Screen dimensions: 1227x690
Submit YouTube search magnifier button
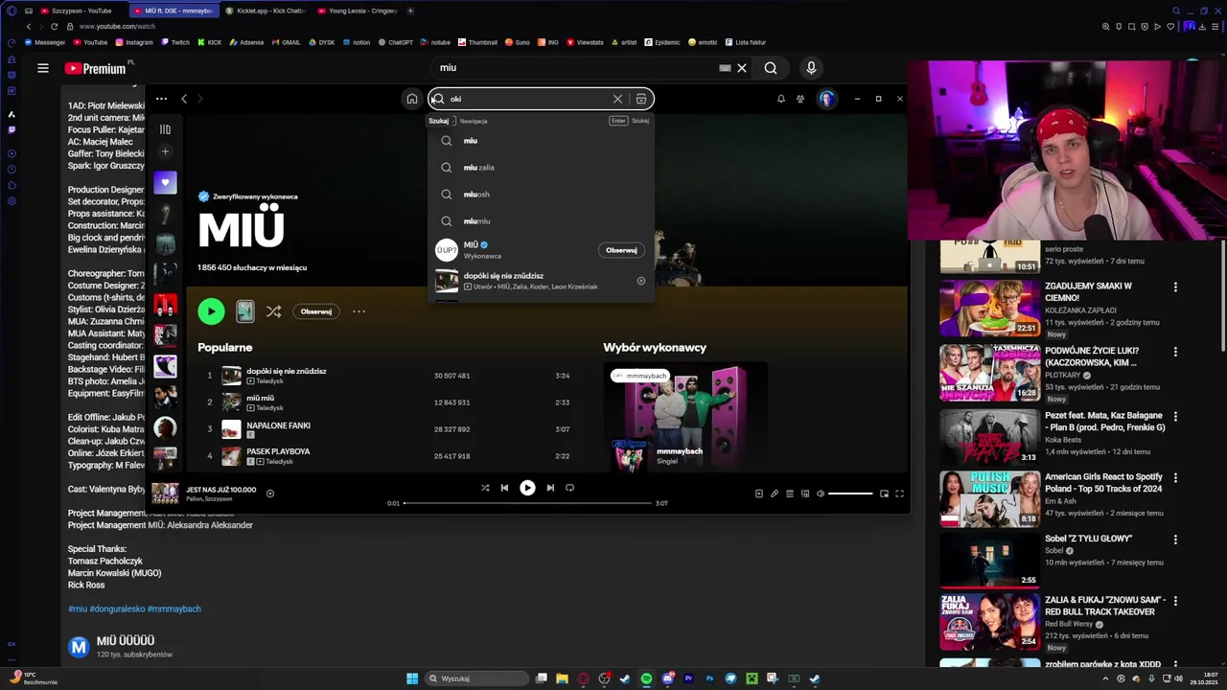(x=771, y=68)
